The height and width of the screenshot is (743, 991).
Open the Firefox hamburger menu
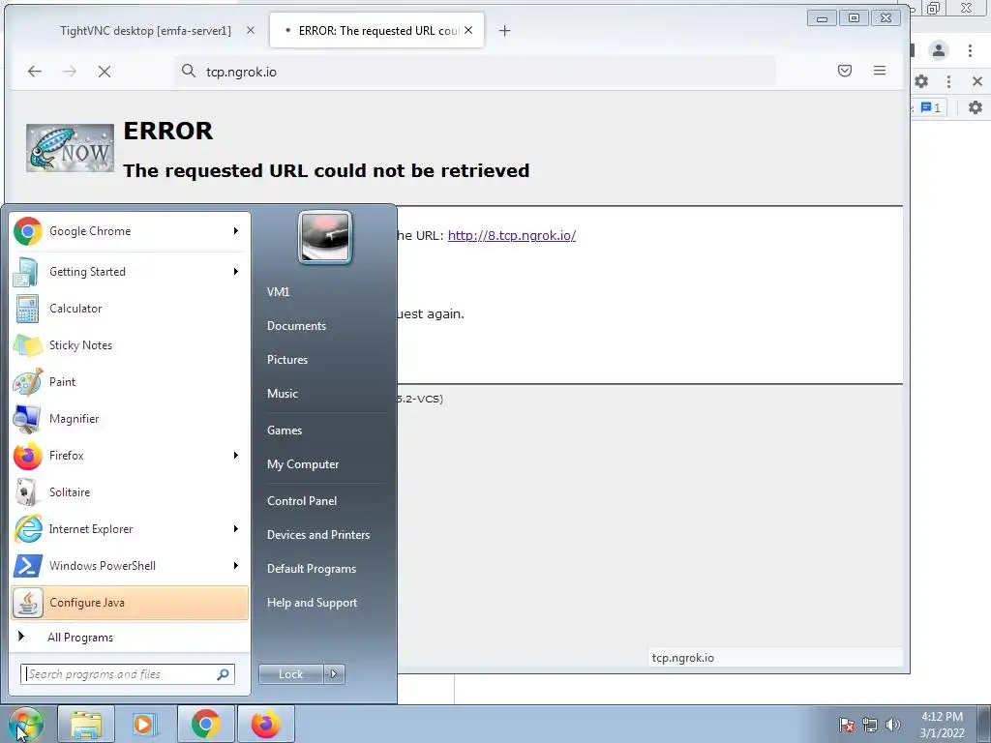879,71
